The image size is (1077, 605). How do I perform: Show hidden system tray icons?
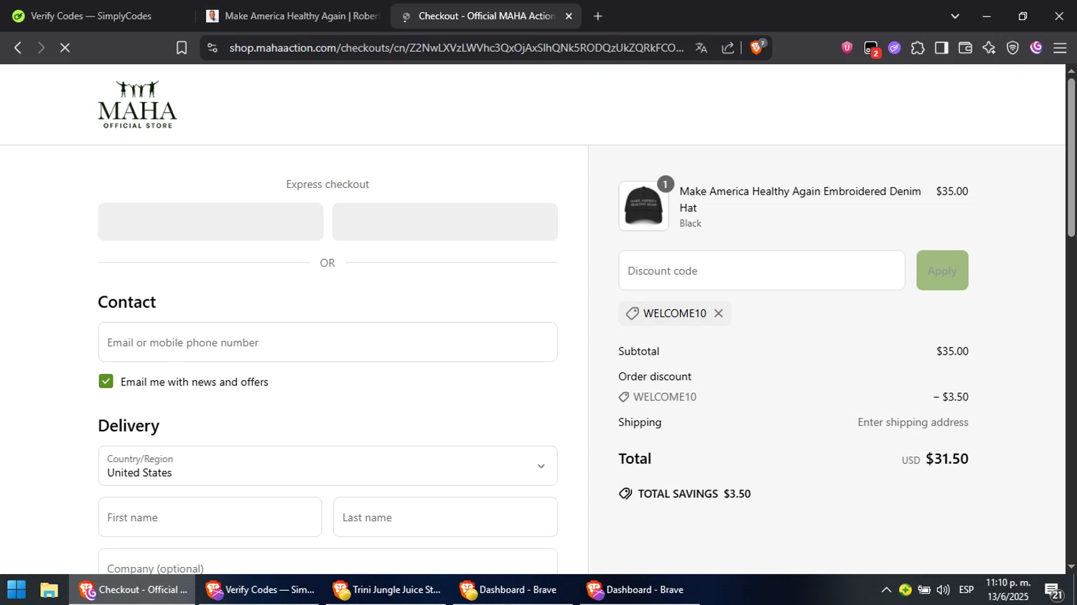pyautogui.click(x=886, y=590)
